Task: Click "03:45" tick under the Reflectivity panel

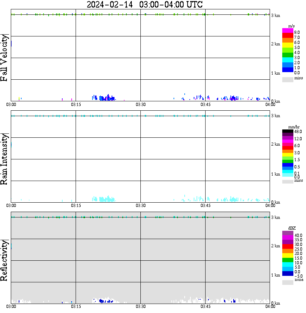Action: [x=206, y=307]
